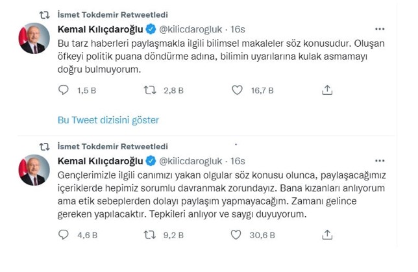Retweet the second tweet with 9,2 B retweets

tap(150, 234)
